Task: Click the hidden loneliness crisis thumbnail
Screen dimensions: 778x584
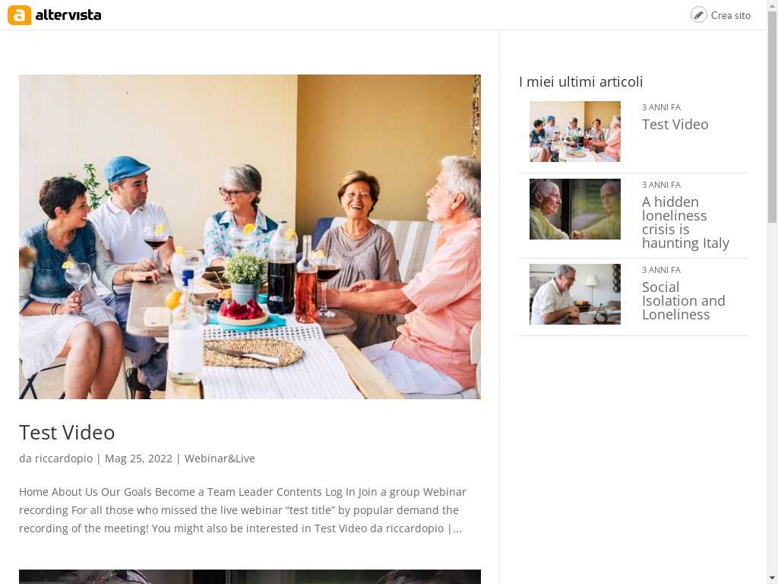Action: [x=574, y=209]
